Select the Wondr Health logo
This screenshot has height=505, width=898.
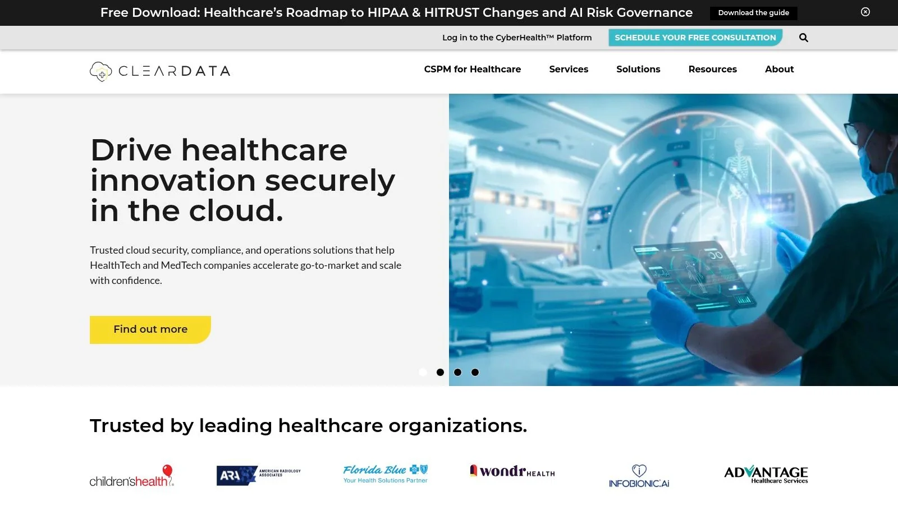(x=511, y=471)
